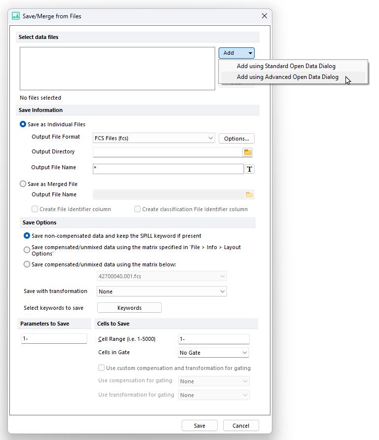Click the Save button
Viewport: 379px width, 440px height.
tap(199, 425)
